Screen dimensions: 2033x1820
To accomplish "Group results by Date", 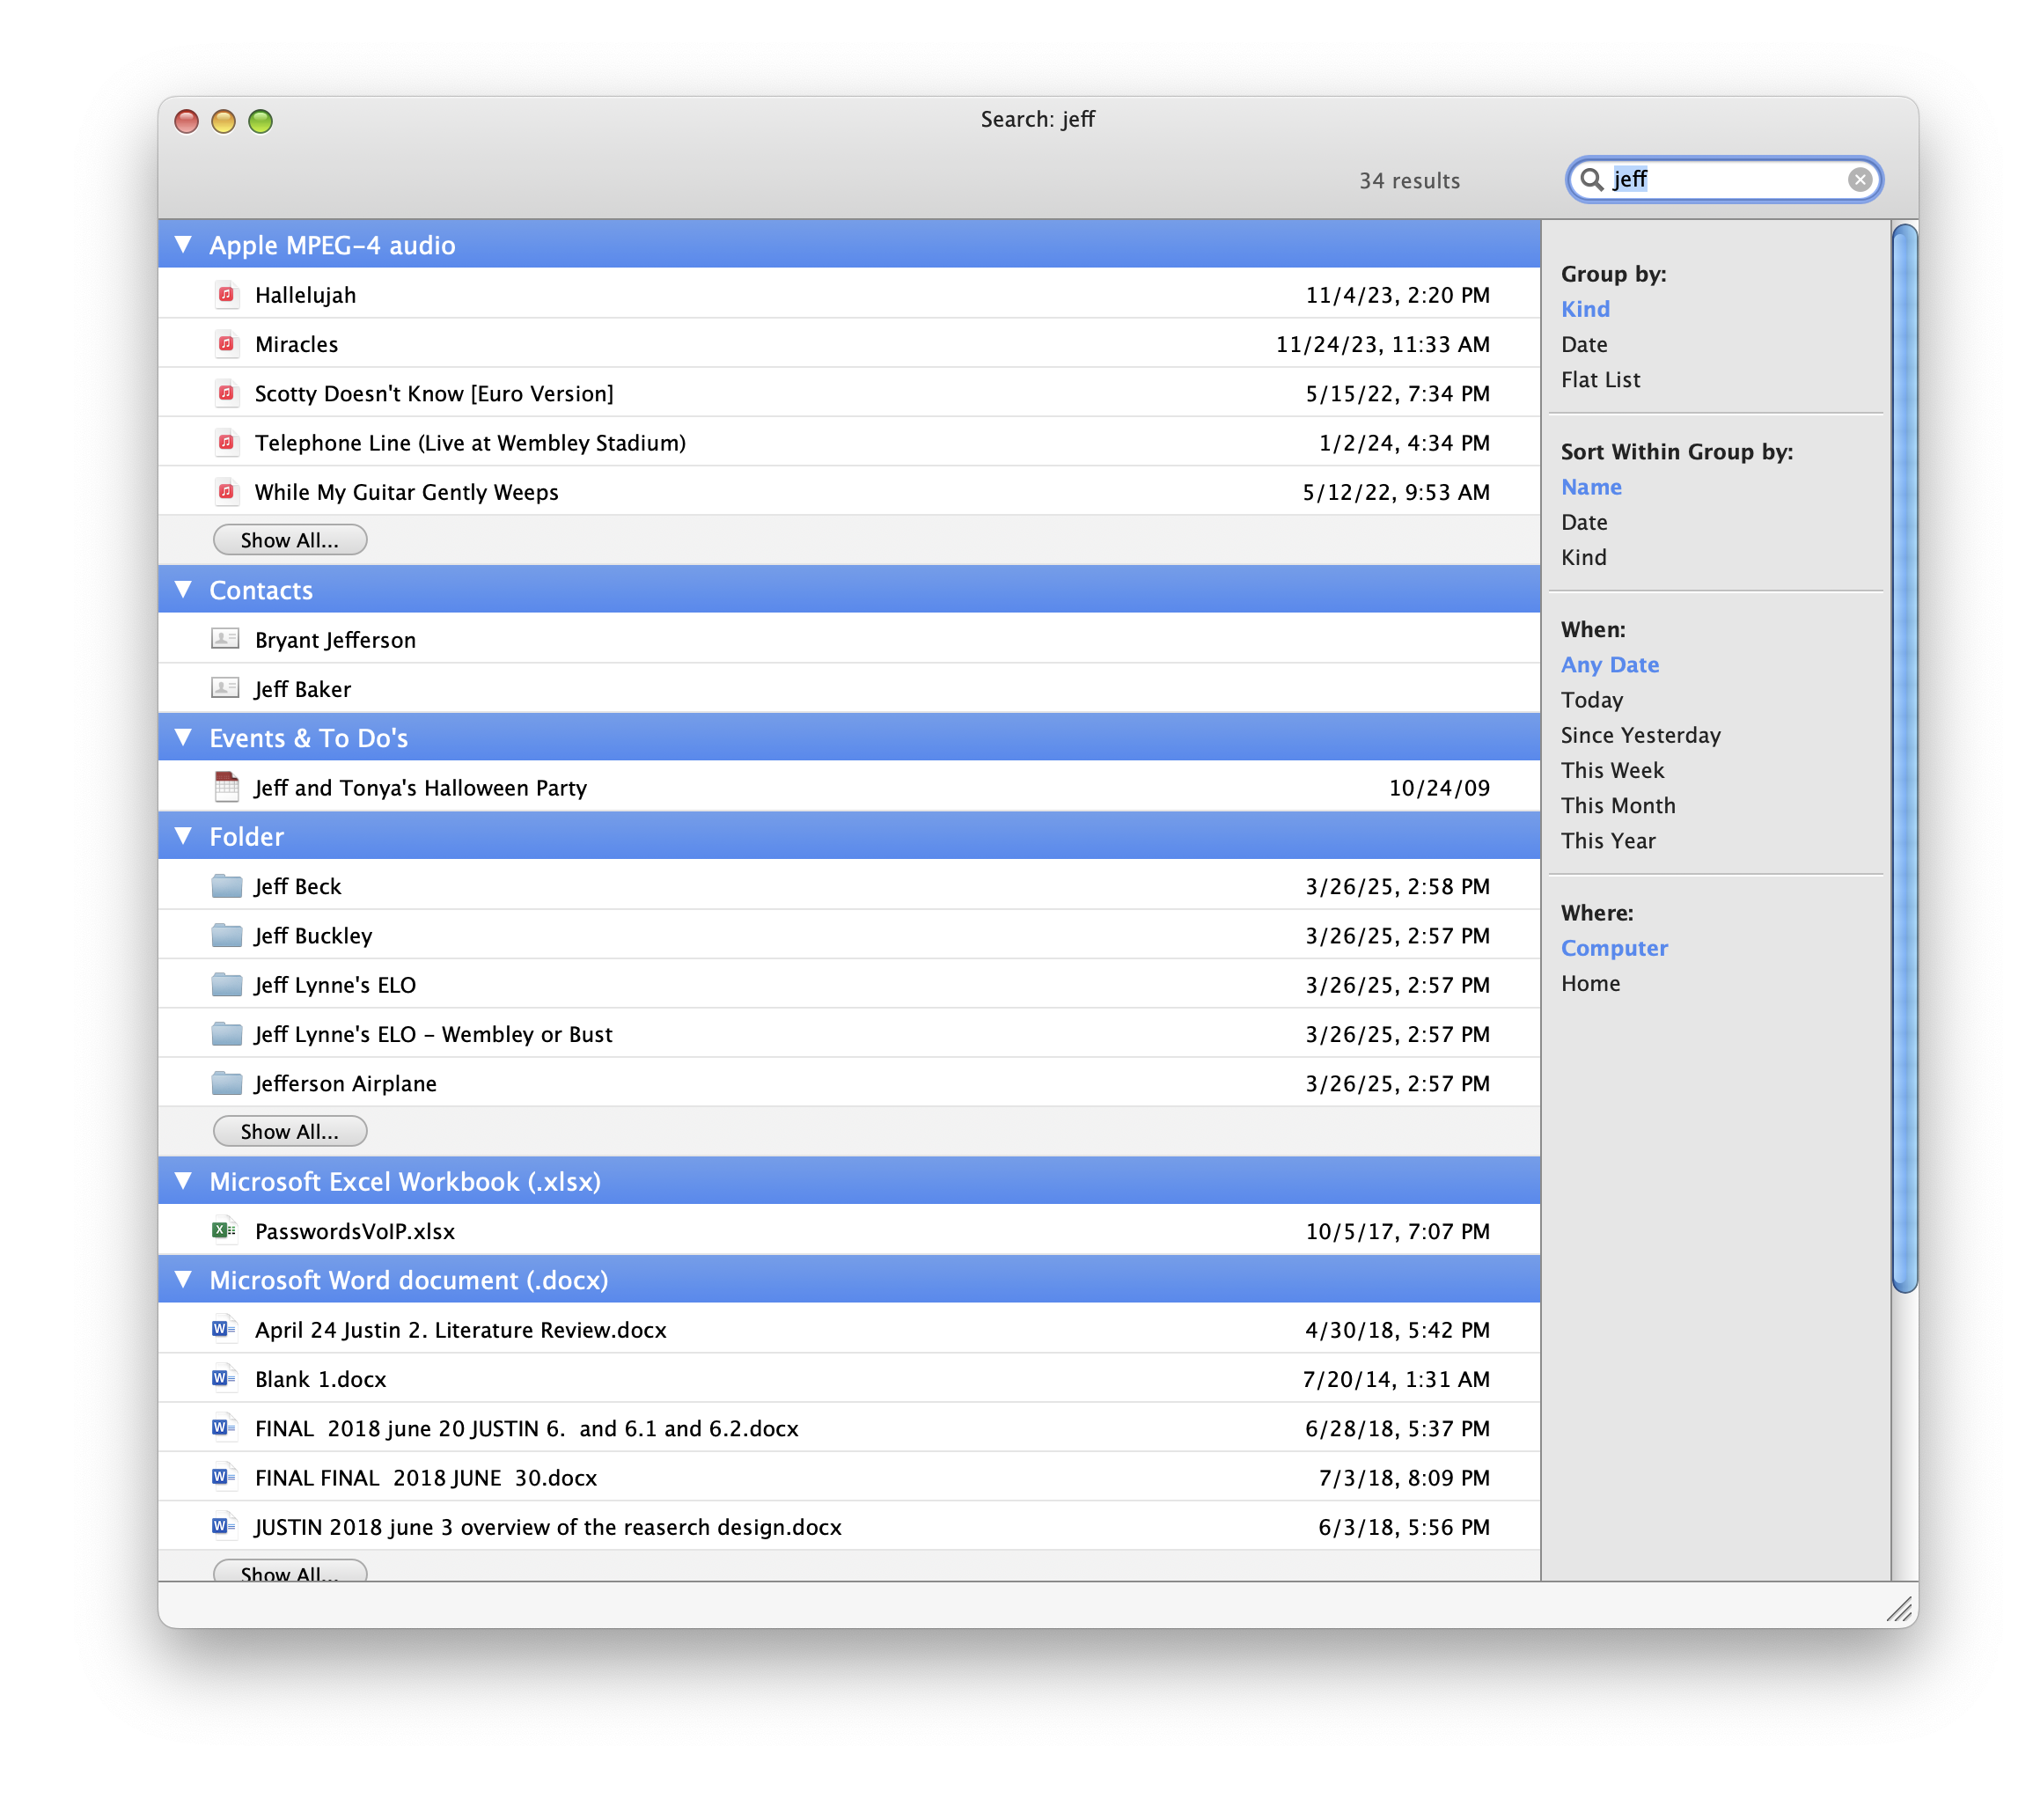I will 1584,345.
